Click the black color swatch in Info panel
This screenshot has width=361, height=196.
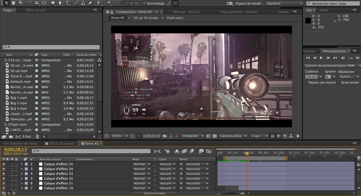[x=308, y=21]
